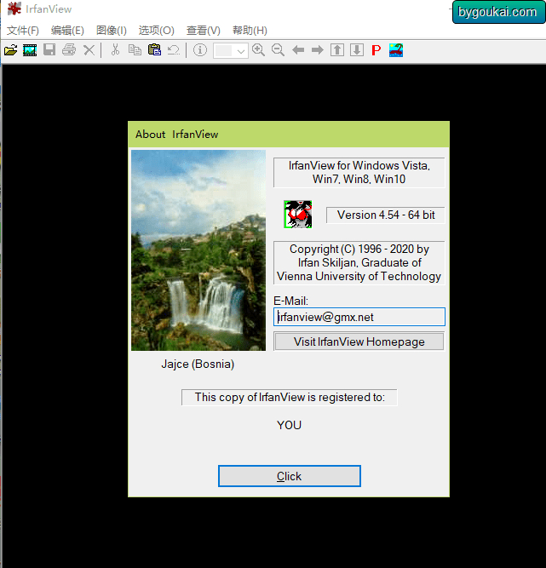
Task: Click the E-Mail: label
Action: (x=291, y=301)
